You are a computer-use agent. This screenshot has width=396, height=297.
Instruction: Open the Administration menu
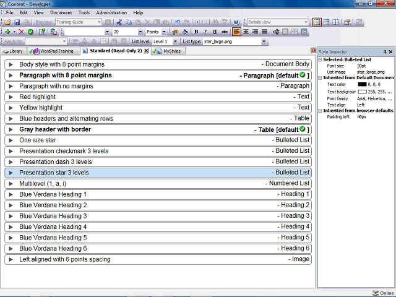[111, 12]
